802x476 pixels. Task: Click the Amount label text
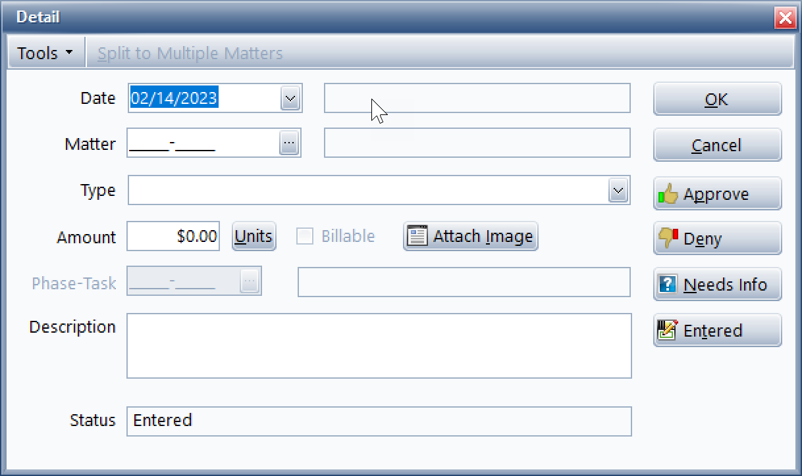pos(86,237)
